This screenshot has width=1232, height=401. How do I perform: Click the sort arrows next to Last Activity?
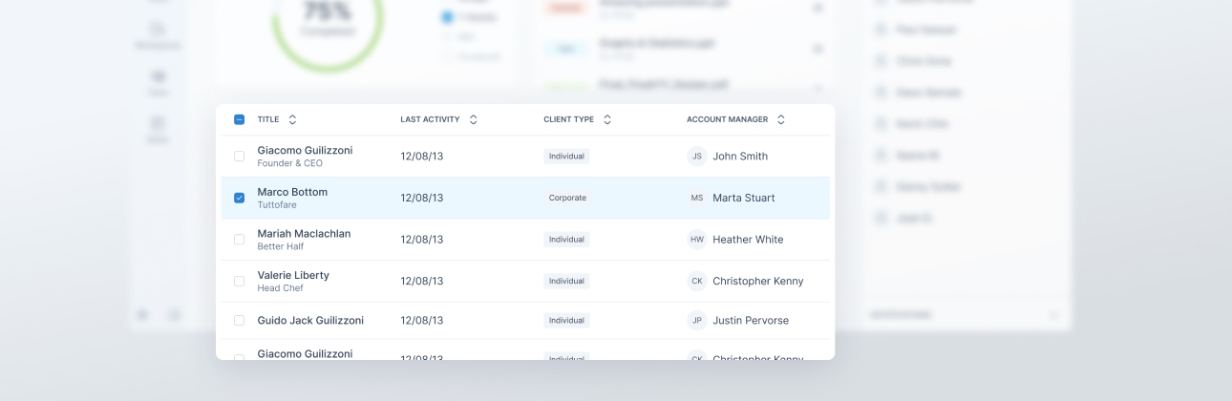point(473,119)
